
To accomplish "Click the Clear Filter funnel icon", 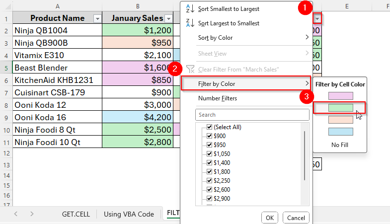I will tap(190, 69).
